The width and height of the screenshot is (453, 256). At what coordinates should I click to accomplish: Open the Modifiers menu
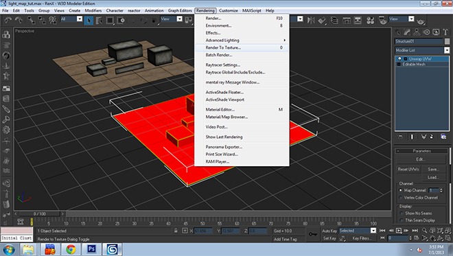tap(93, 10)
